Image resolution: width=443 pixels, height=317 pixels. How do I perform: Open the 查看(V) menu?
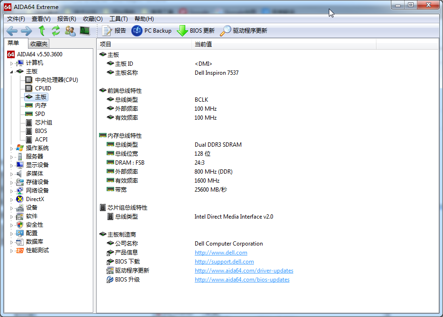41,19
